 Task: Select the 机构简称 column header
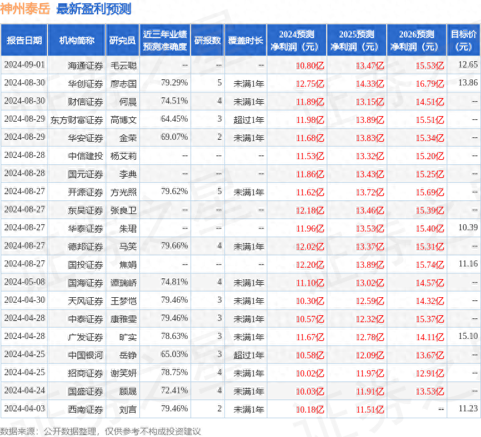click(x=77, y=40)
